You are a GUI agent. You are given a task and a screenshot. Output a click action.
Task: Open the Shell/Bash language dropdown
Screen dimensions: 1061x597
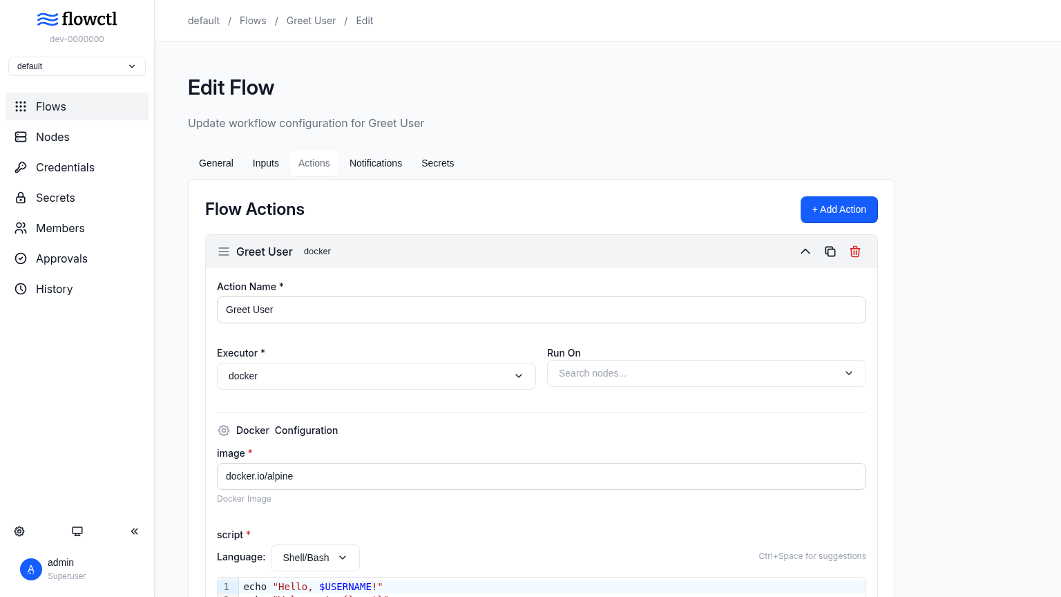315,558
